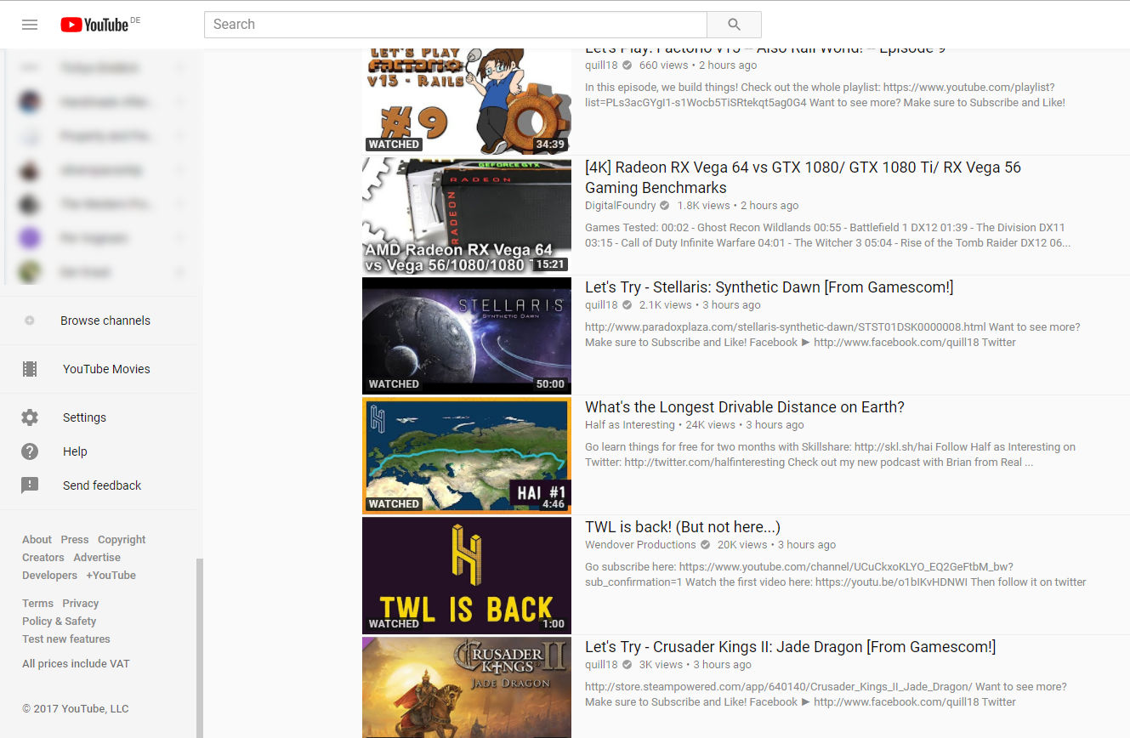Image resolution: width=1130 pixels, height=738 pixels.
Task: Open Stellaris Synthetic Dawn thumbnail
Action: click(467, 336)
